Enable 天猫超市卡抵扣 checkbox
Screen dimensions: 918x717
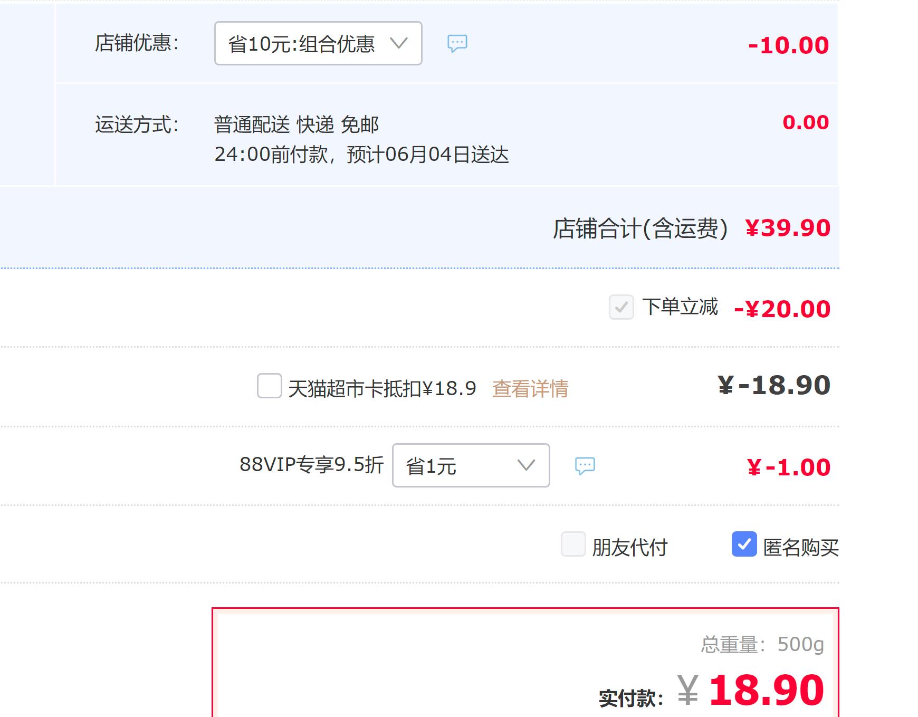269,386
